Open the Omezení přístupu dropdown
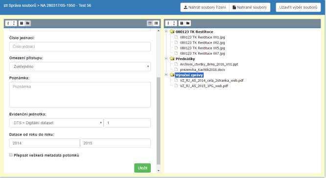The width and height of the screenshot is (326, 178). coord(80,67)
